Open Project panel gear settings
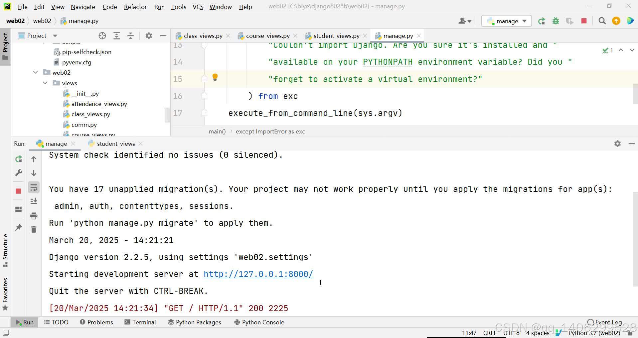The height and width of the screenshot is (338, 638). point(149,36)
